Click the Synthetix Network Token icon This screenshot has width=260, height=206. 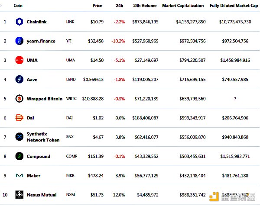point(19,137)
